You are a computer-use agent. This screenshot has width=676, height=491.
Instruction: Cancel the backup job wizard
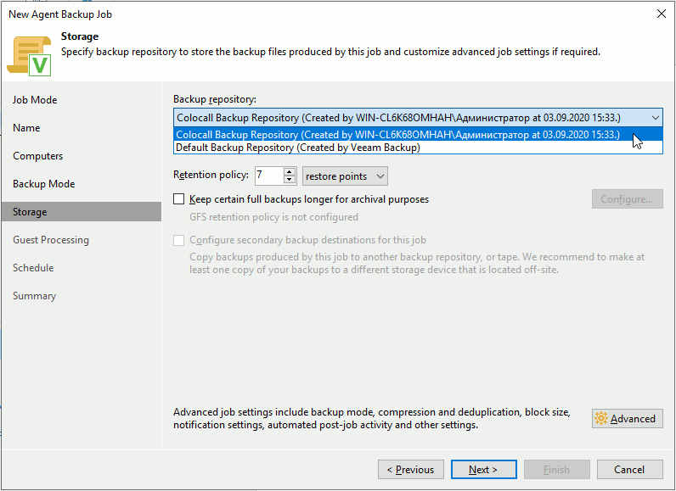click(x=629, y=469)
